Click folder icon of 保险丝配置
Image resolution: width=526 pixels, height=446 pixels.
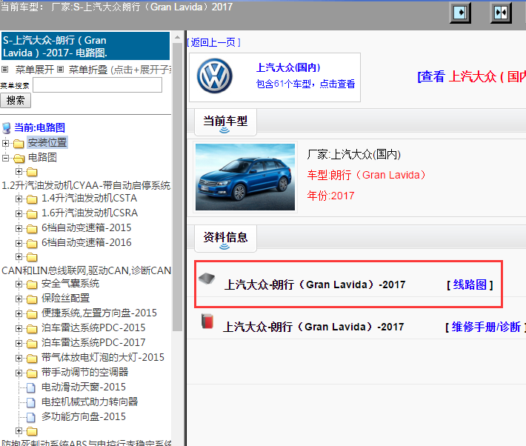coord(32,299)
